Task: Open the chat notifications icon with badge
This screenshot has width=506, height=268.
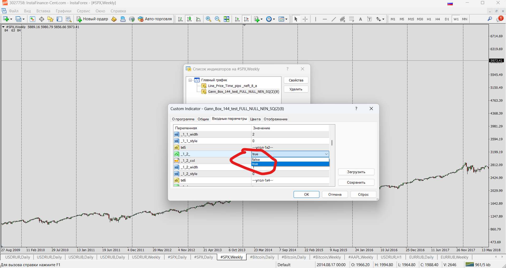Action: coord(499,19)
